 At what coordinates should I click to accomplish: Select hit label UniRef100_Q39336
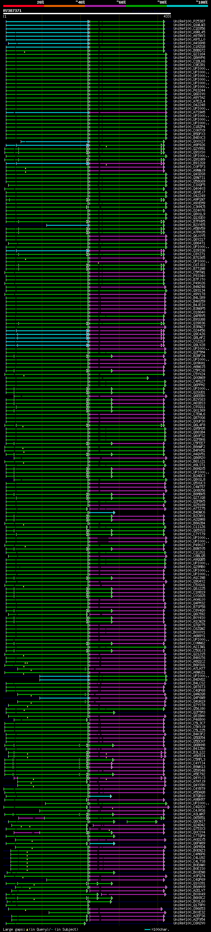point(189,250)
